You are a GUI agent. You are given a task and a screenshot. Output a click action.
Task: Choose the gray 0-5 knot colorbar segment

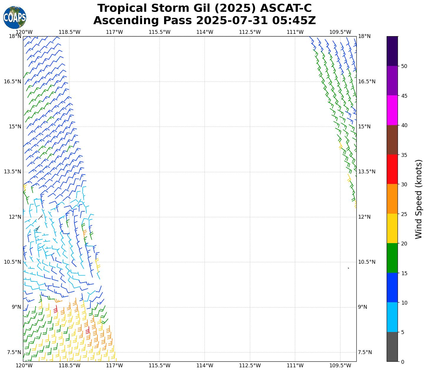pos(392,347)
